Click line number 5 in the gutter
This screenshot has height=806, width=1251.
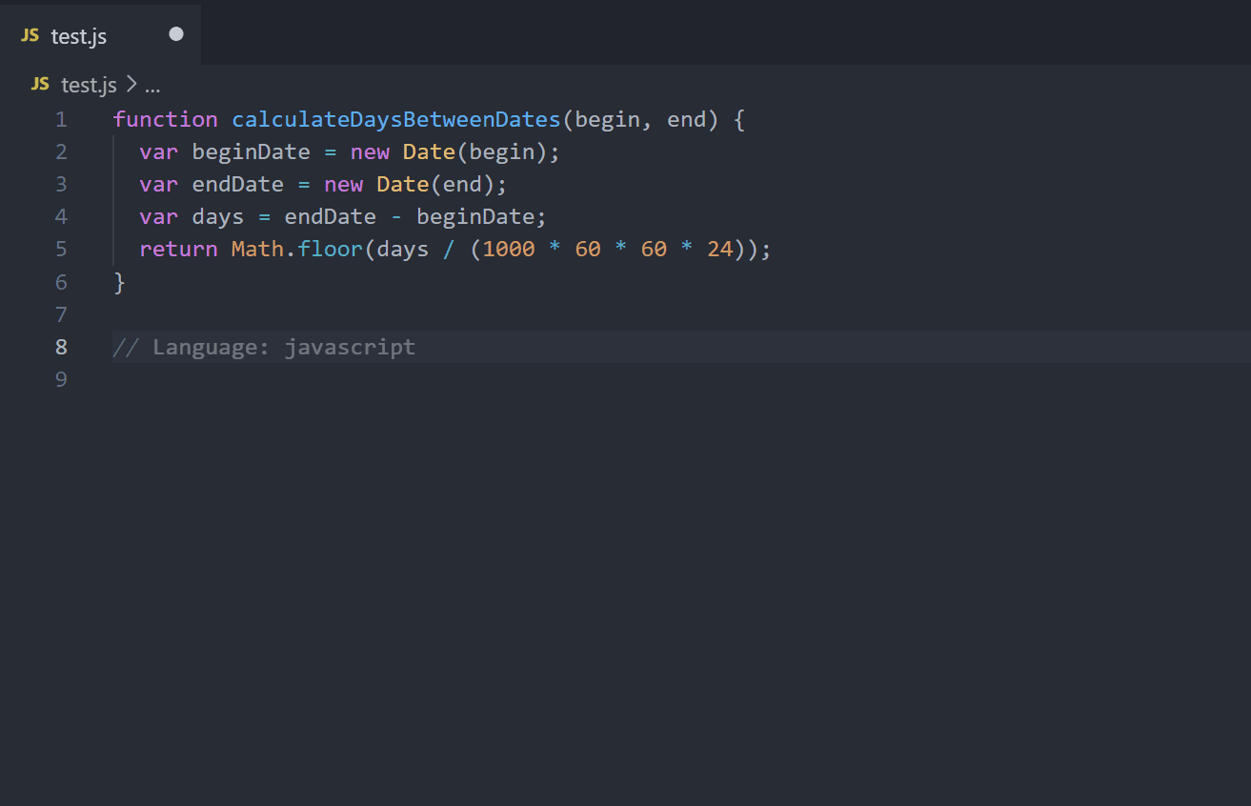(61, 250)
